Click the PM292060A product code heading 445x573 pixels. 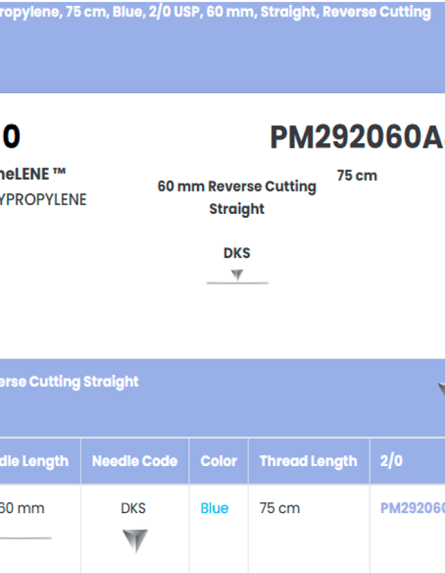pos(356,137)
